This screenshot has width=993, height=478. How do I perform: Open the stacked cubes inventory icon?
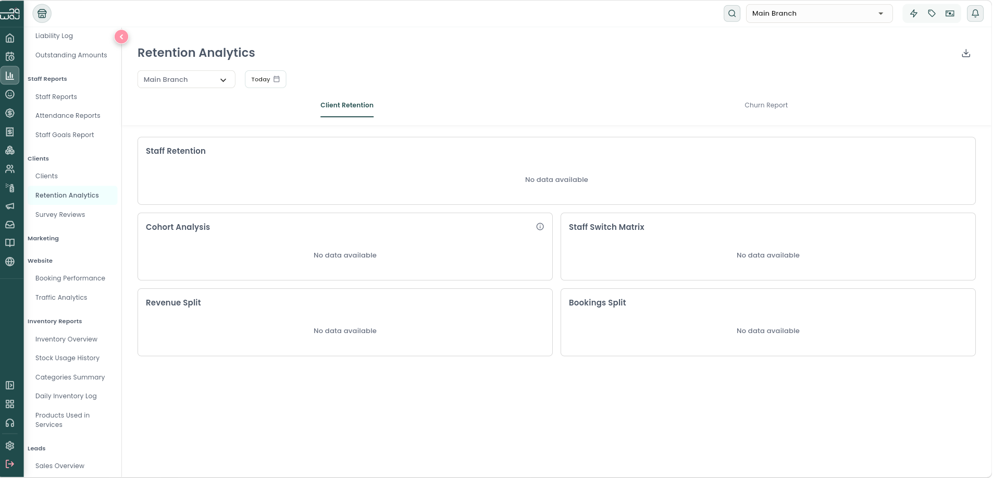click(x=10, y=150)
